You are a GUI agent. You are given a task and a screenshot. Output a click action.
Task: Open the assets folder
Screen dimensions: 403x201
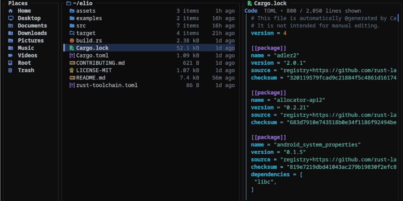tap(86, 11)
